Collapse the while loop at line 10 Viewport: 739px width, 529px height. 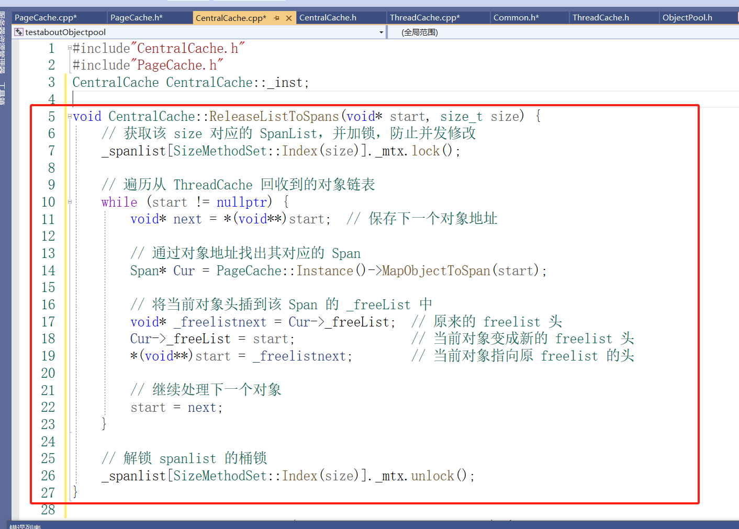[70, 201]
